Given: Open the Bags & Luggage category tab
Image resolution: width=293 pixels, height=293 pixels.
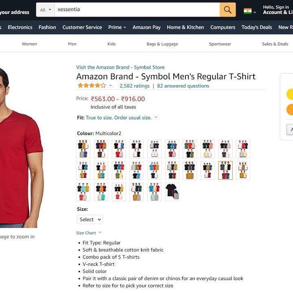Looking at the screenshot, I should click(x=162, y=44).
